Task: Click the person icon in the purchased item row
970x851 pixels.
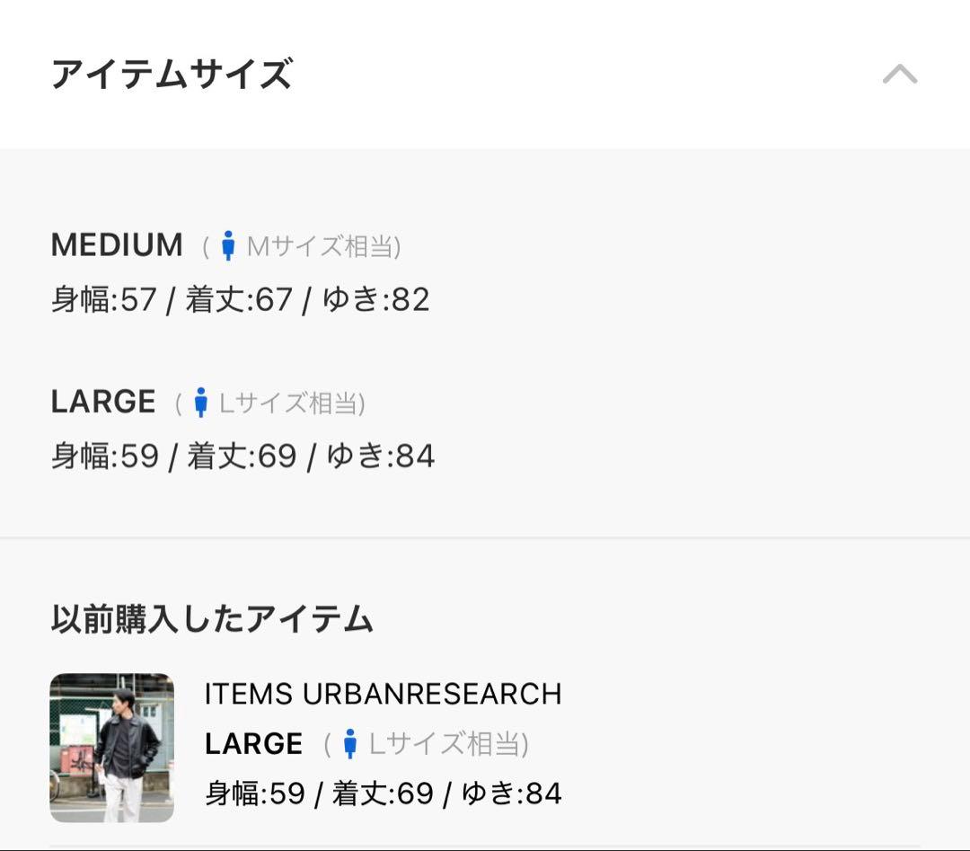Action: click(350, 744)
